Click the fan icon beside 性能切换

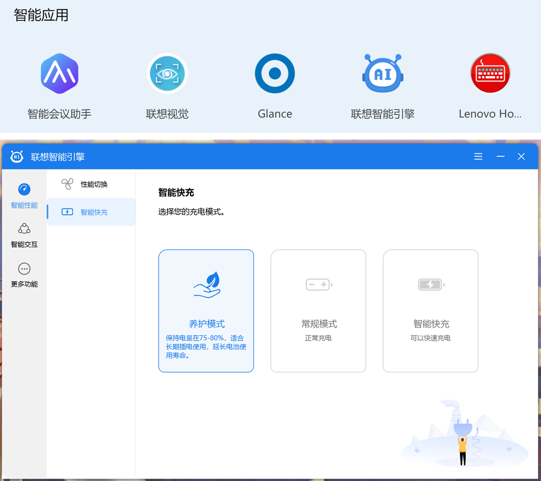[x=67, y=184]
